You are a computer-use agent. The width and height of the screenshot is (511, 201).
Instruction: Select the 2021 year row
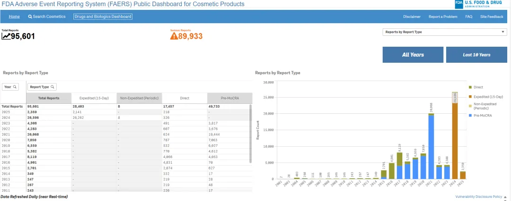(126, 134)
